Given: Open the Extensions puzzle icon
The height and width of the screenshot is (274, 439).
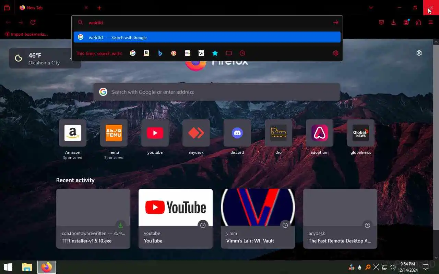Looking at the screenshot, I should (x=418, y=22).
